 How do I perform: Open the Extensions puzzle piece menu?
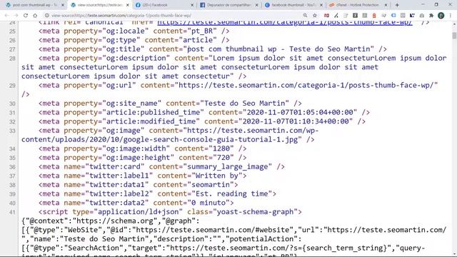[x=431, y=16]
